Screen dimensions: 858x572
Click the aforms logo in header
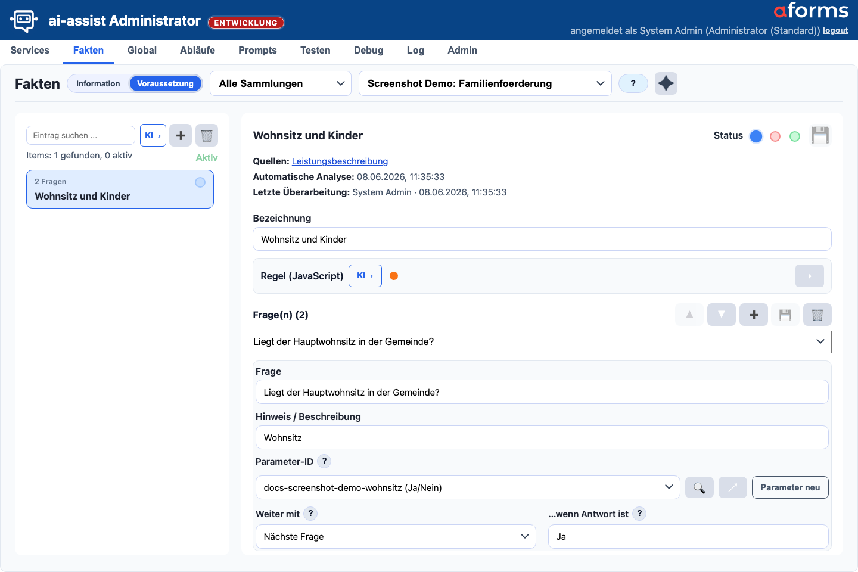811,11
